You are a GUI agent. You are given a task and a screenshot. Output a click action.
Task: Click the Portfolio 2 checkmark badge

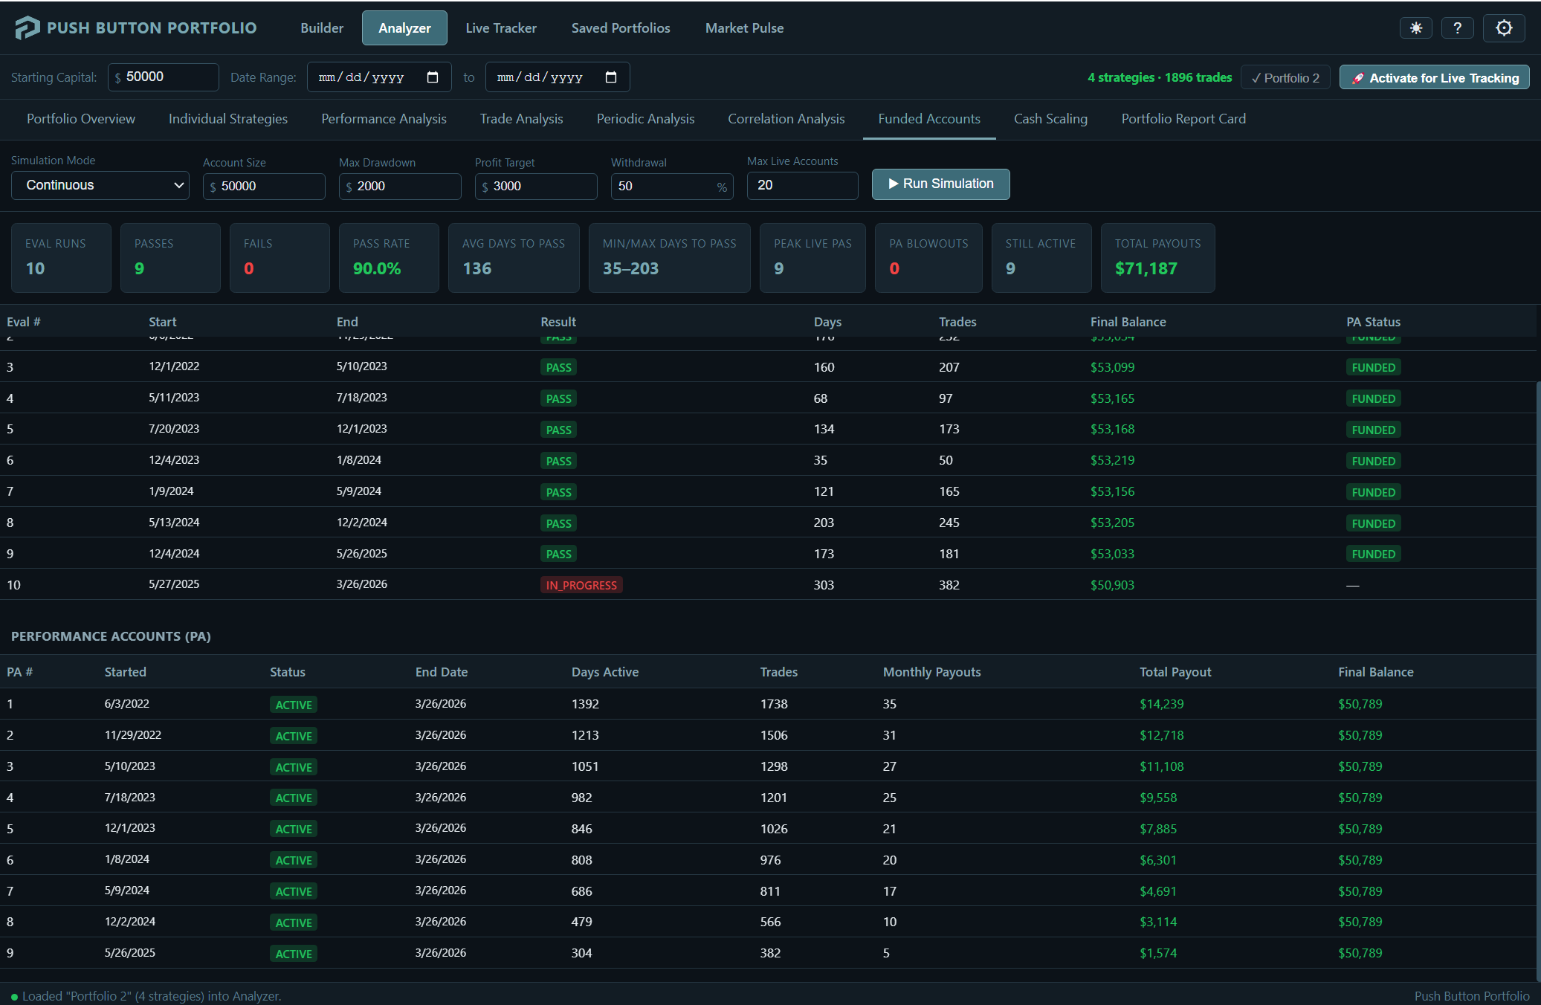point(1285,78)
